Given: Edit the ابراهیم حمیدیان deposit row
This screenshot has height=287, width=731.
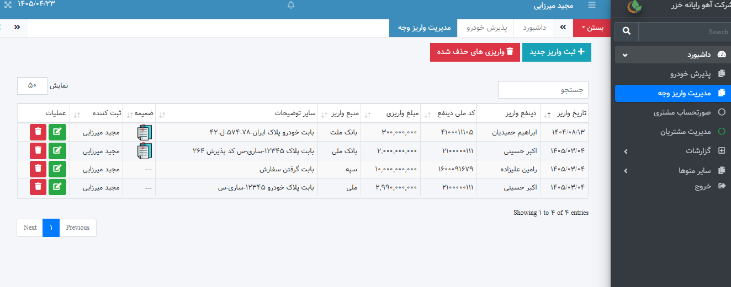Looking at the screenshot, I should click(57, 132).
